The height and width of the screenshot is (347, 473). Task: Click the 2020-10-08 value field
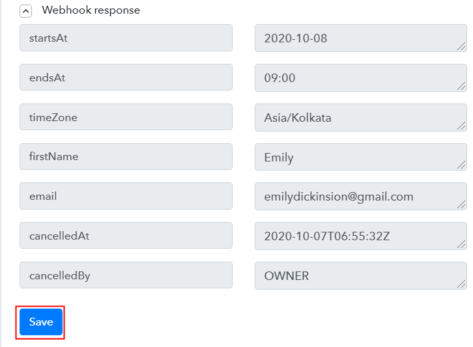click(x=361, y=38)
